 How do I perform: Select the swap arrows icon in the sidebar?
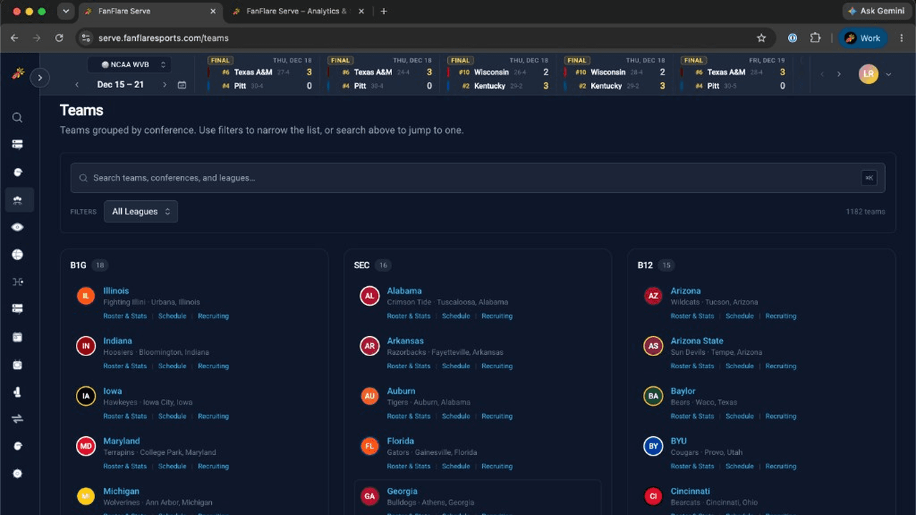(18, 419)
